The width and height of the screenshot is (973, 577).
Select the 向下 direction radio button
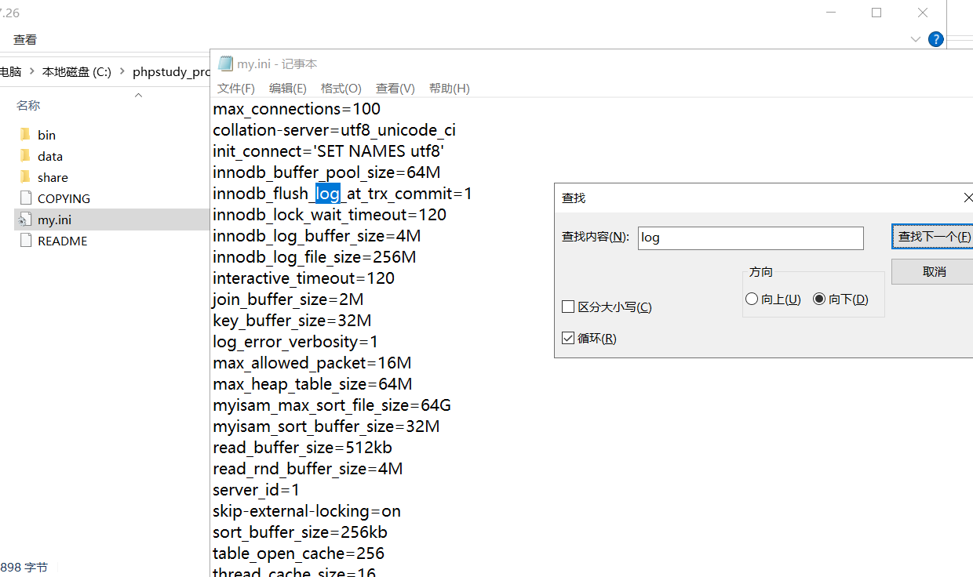click(819, 299)
